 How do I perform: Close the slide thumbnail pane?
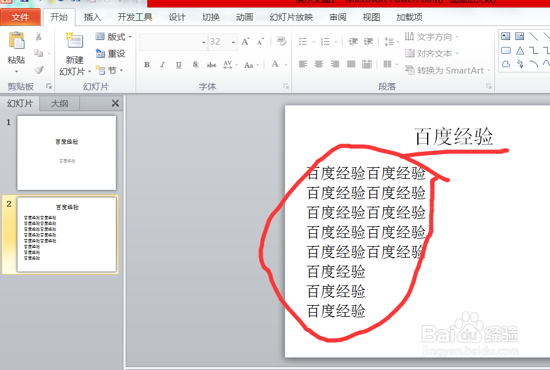115,103
